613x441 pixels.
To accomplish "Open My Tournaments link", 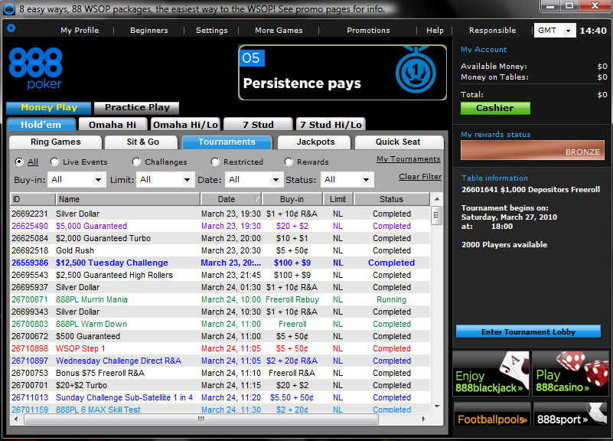I will [409, 158].
